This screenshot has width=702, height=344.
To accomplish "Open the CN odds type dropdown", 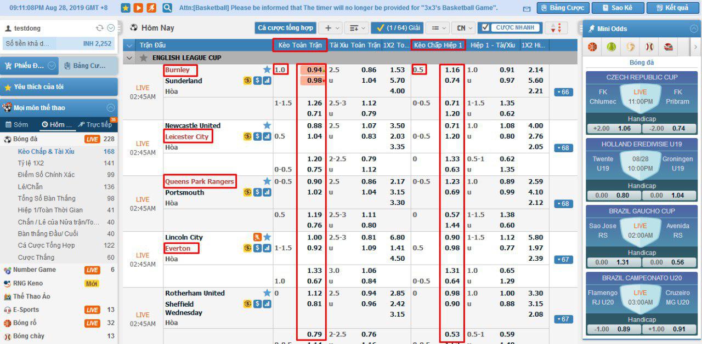I will tap(463, 28).
